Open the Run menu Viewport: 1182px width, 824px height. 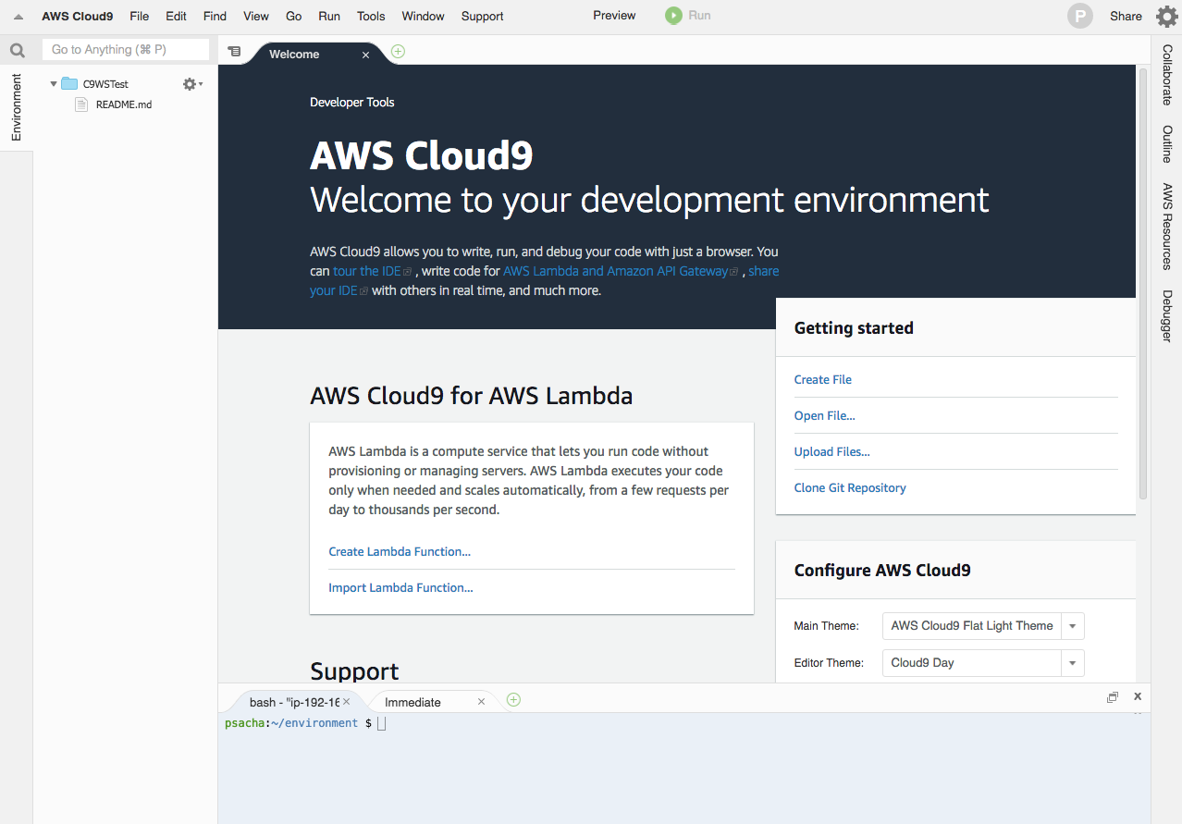pyautogui.click(x=329, y=16)
